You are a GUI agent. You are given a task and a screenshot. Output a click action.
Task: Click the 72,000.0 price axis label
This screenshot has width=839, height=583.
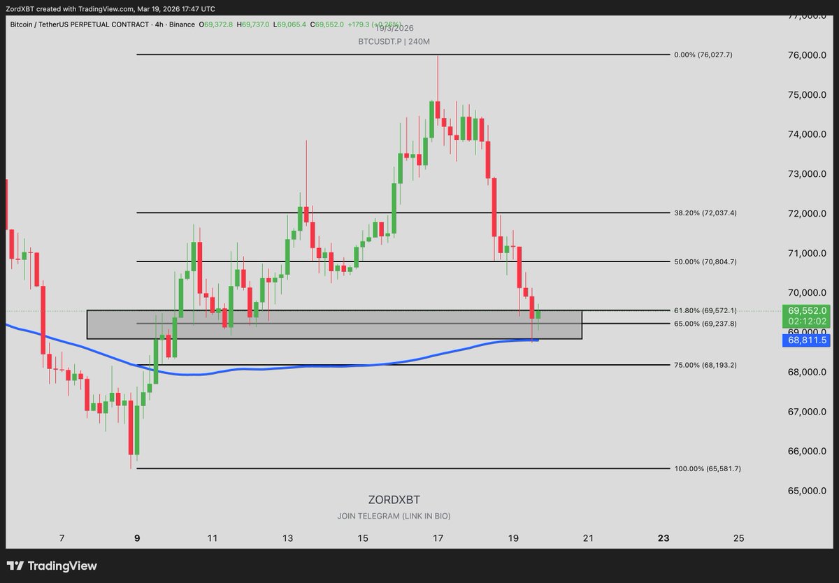(x=808, y=213)
